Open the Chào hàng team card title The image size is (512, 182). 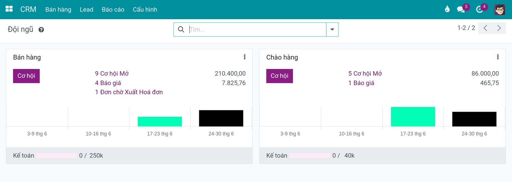coord(282,57)
